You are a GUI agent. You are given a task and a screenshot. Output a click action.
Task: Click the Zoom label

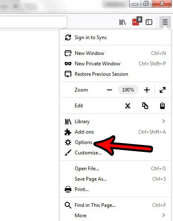[81, 90]
